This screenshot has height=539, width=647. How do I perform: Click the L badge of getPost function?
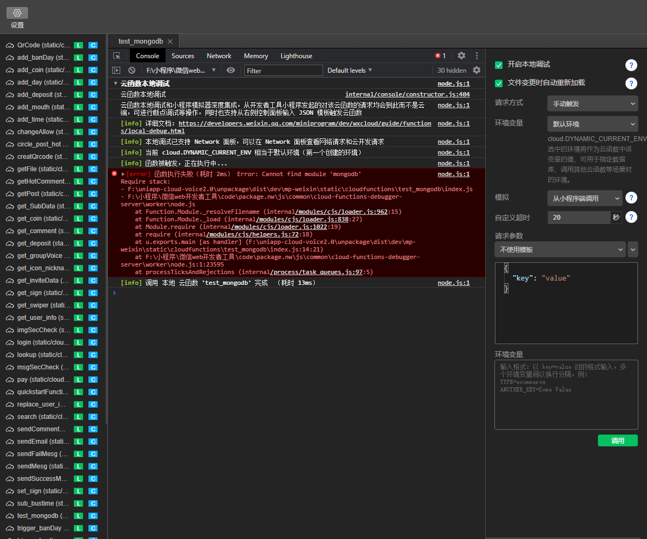pos(79,194)
